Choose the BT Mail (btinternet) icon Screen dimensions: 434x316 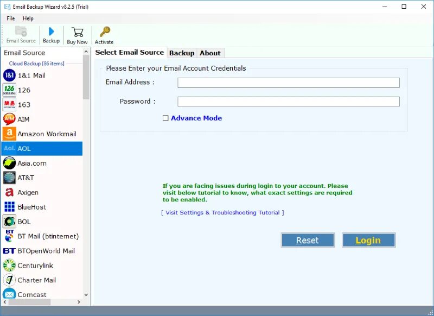[x=9, y=236]
